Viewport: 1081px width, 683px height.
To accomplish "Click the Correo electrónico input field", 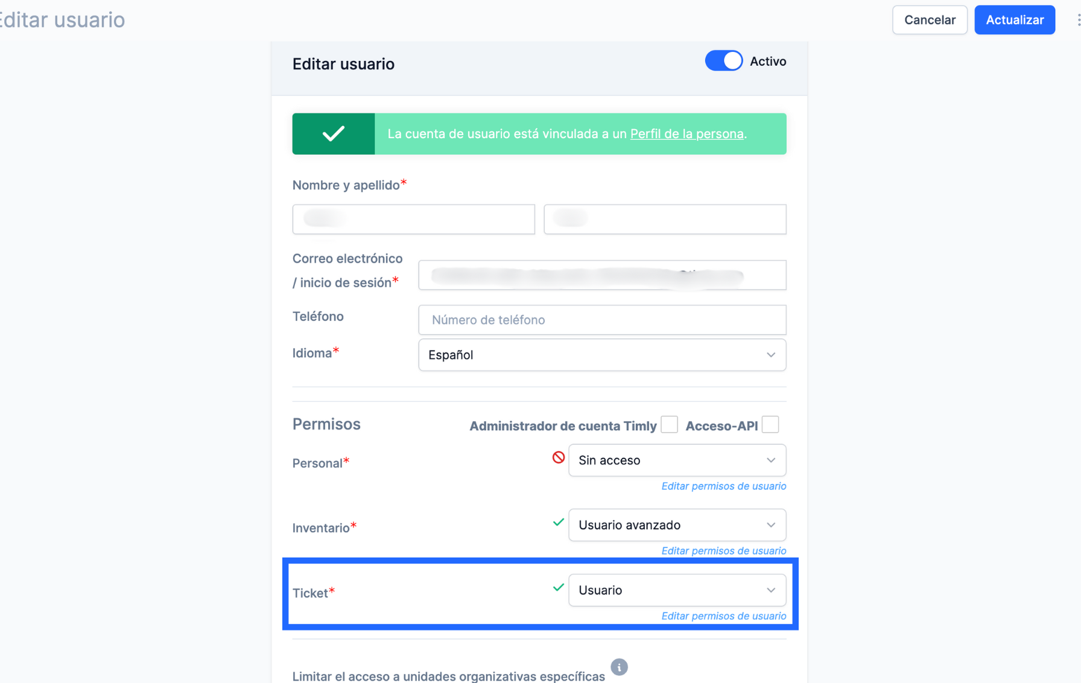I will click(x=601, y=275).
